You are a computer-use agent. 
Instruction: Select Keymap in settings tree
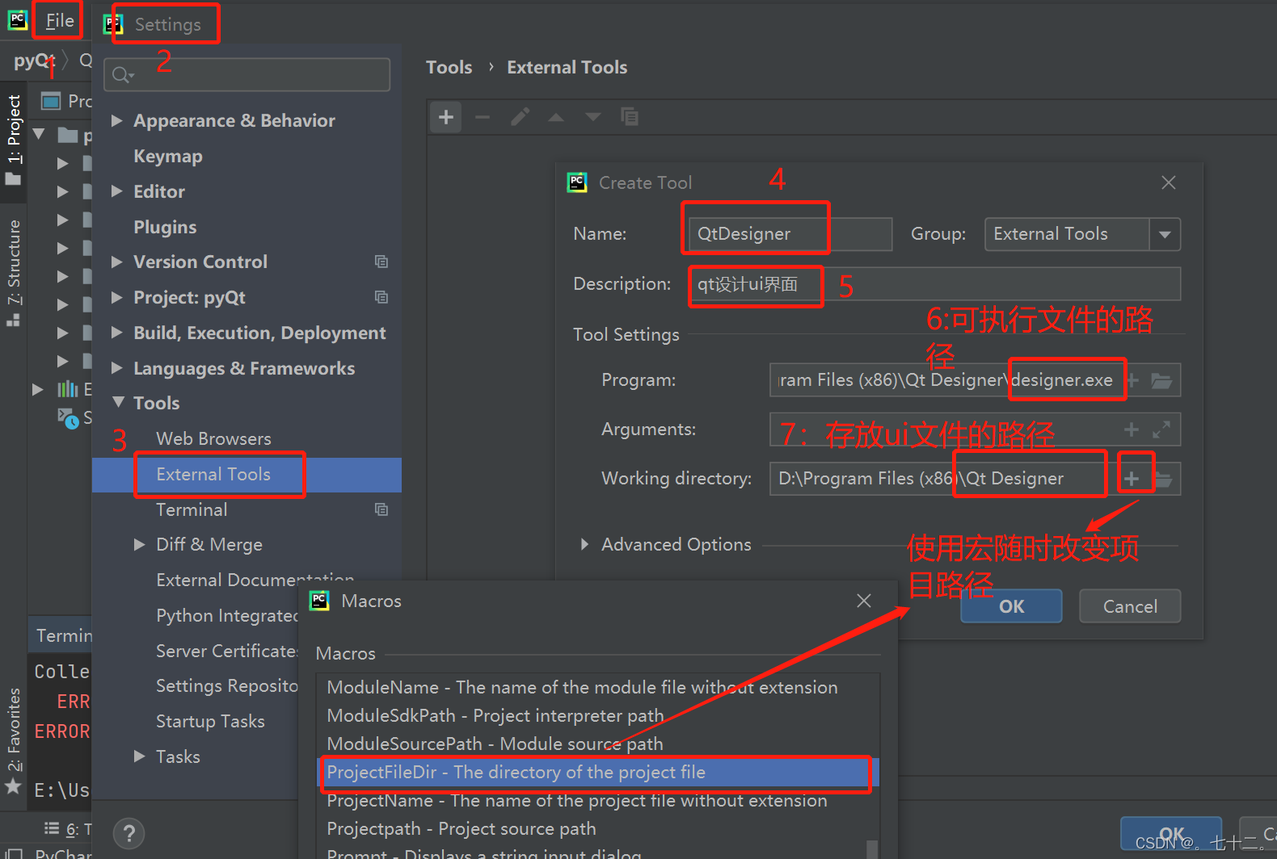tap(168, 156)
